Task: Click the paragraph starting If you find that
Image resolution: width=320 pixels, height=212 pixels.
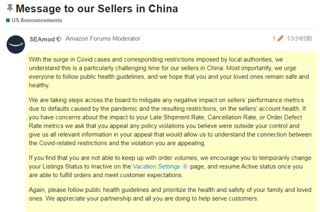Action: pyautogui.click(x=170, y=166)
